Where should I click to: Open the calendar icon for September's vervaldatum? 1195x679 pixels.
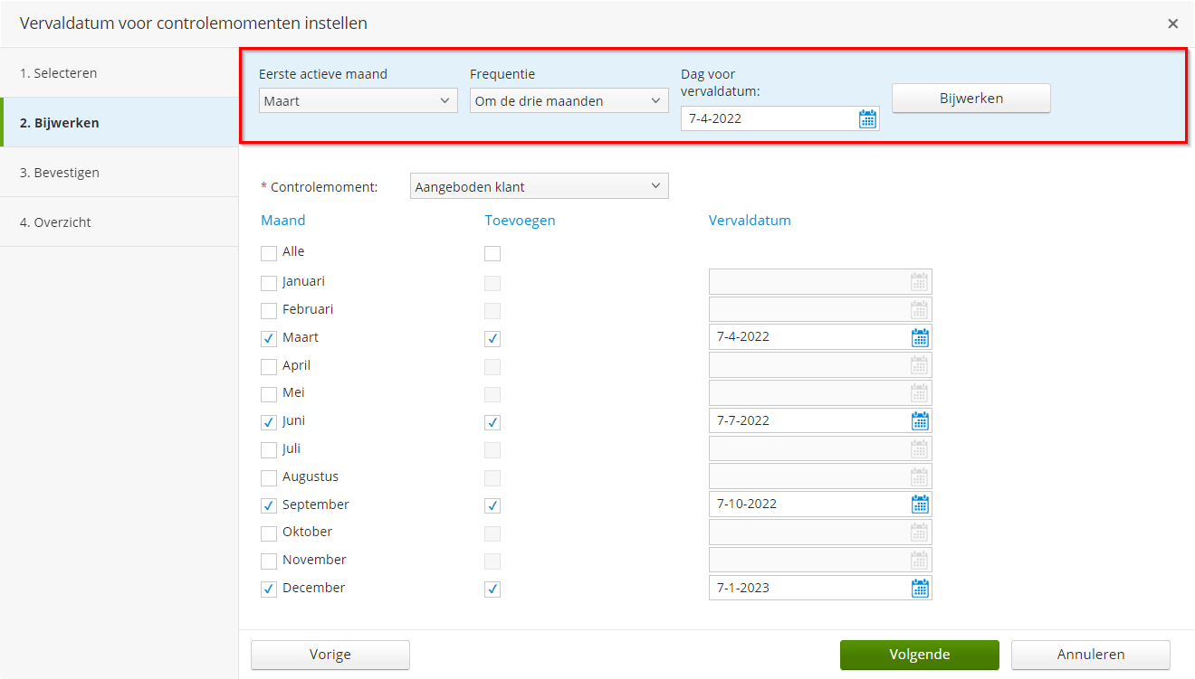point(920,504)
